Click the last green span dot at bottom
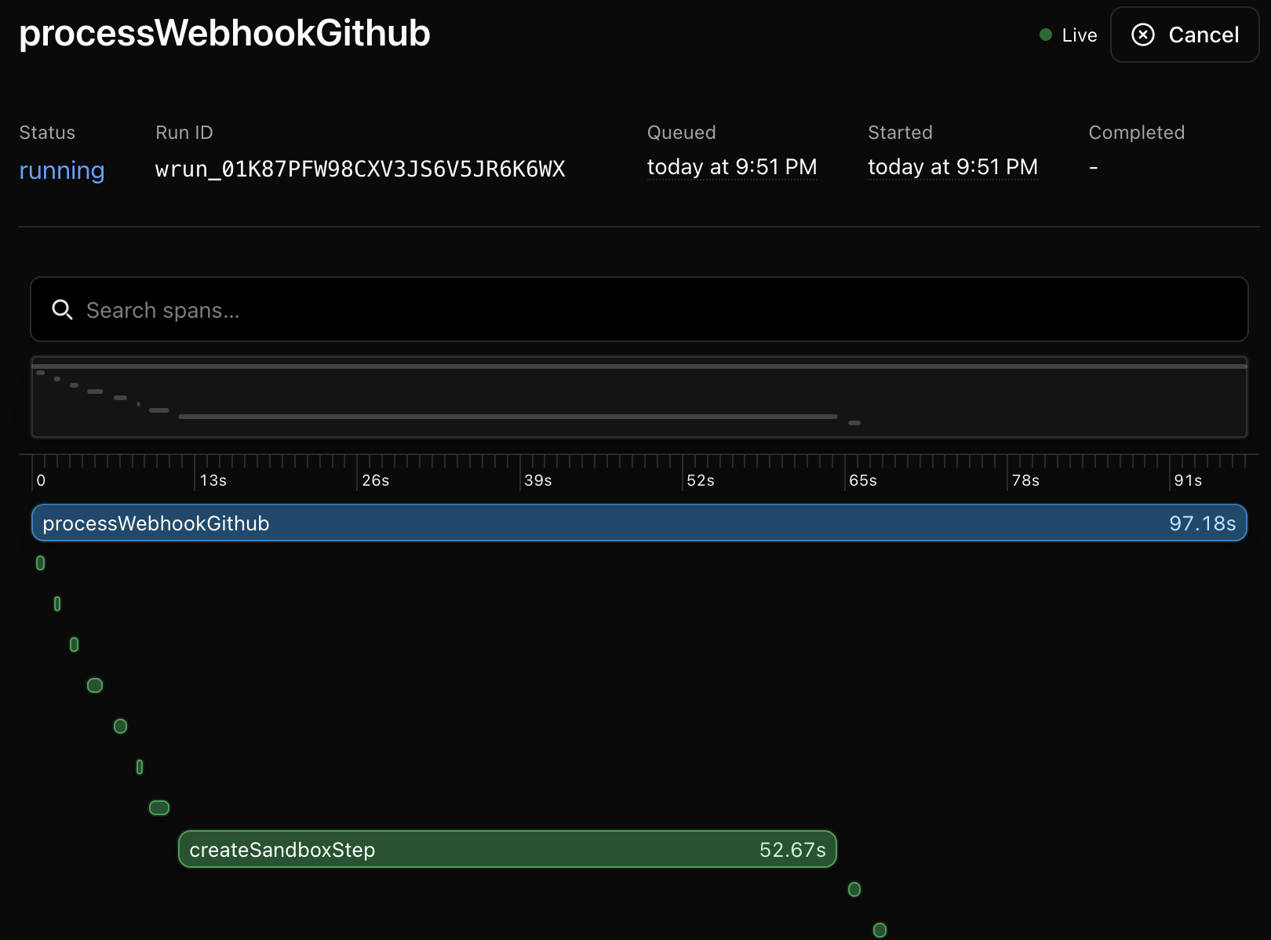 tap(879, 930)
